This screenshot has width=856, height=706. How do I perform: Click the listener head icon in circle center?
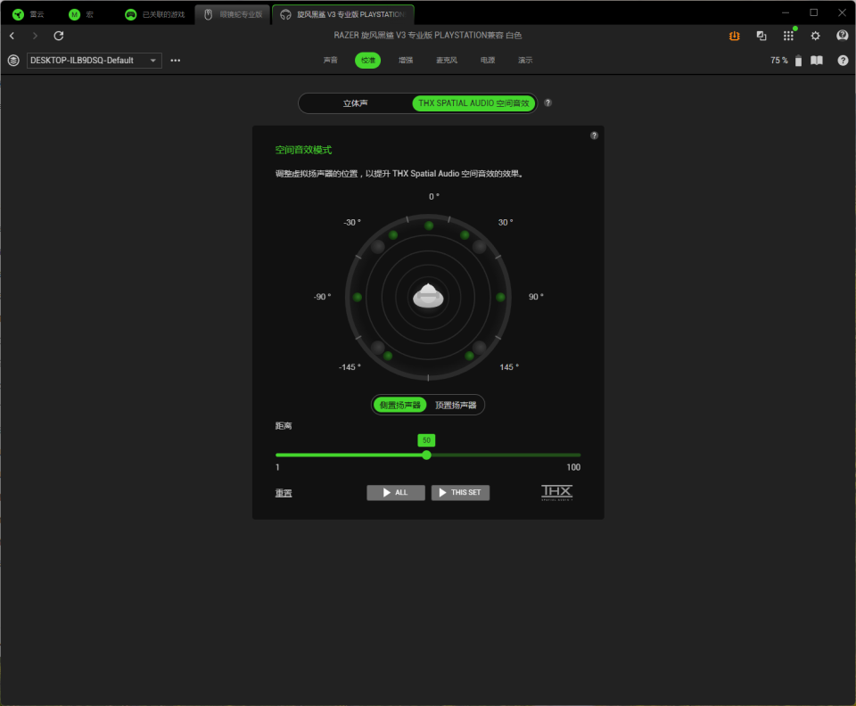[428, 296]
